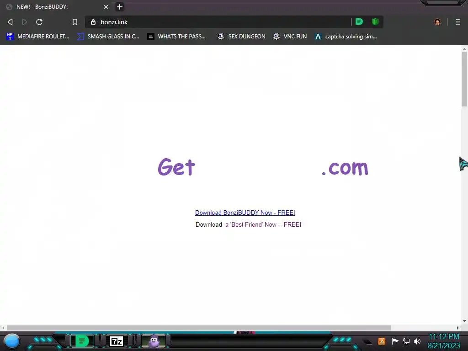Close the BonziBUDDY tab
468x351 pixels.
coord(106,7)
